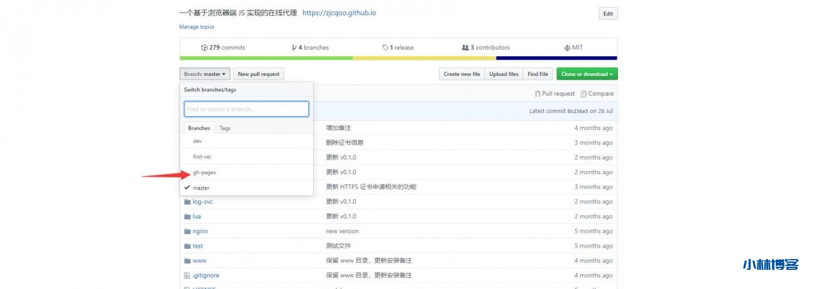Open the lua folder
The image size is (818, 289).
tap(197, 216)
